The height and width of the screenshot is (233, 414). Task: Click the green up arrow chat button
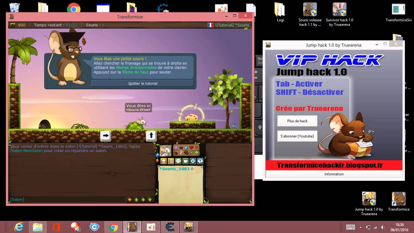(150, 200)
